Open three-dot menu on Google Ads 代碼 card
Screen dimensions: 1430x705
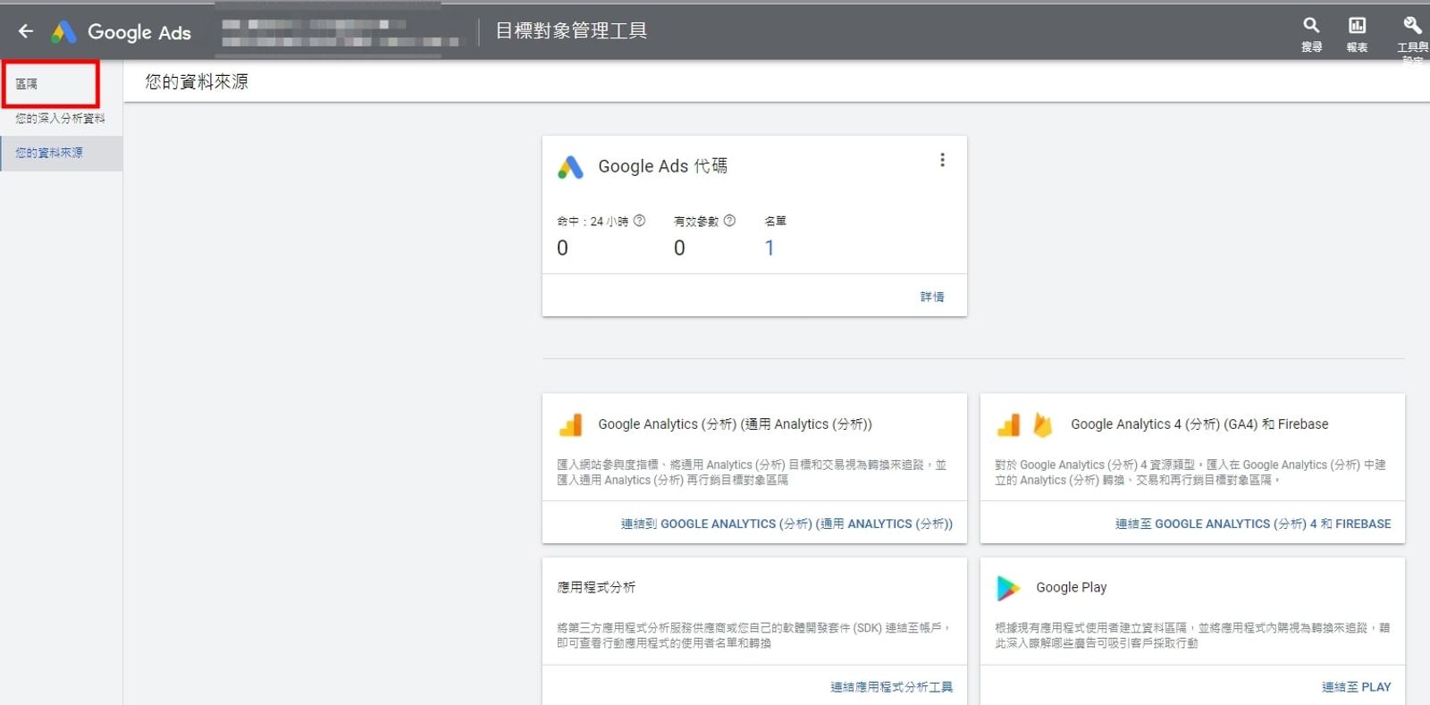pos(942,160)
